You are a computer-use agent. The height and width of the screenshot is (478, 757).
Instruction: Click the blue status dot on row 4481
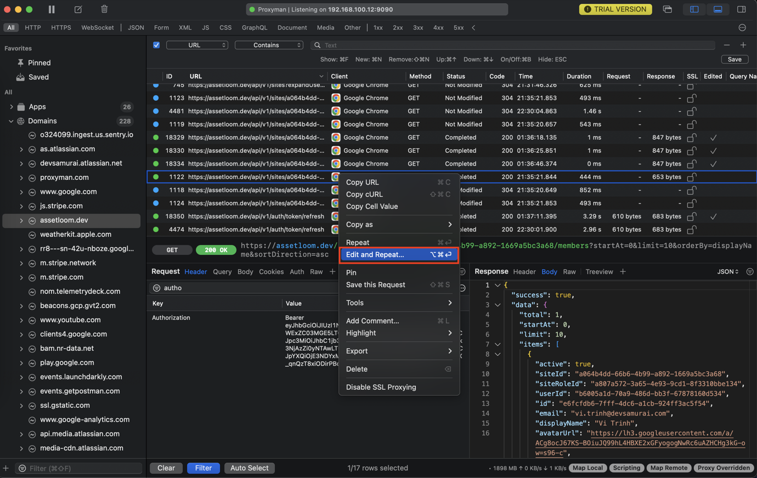tap(156, 111)
